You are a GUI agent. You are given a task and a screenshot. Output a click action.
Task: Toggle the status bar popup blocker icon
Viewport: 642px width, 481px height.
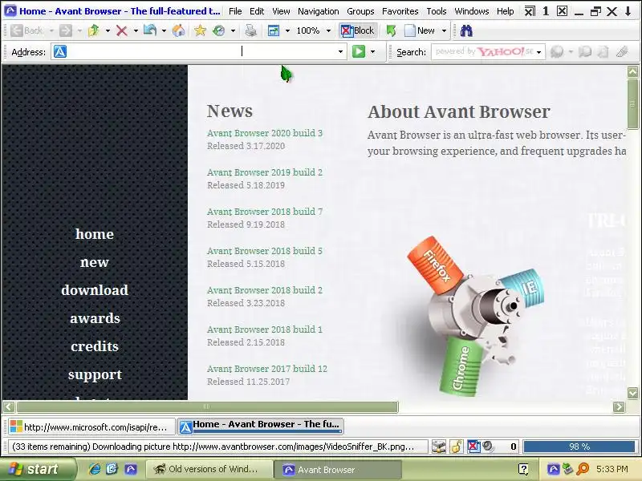pos(473,447)
